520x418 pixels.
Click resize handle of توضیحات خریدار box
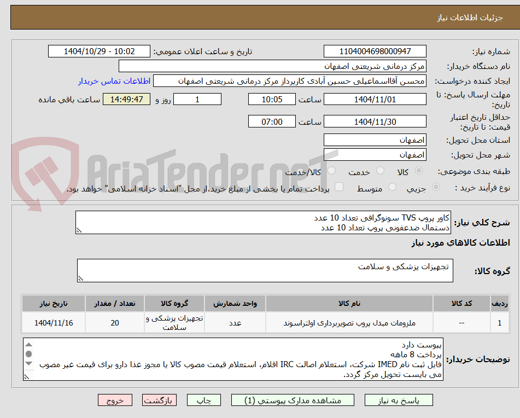[x=27, y=377]
